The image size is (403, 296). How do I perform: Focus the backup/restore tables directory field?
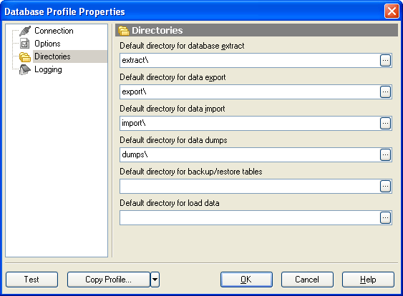click(x=249, y=187)
